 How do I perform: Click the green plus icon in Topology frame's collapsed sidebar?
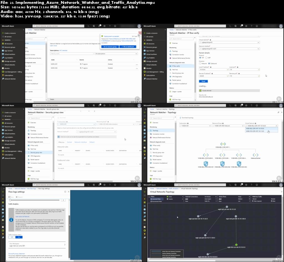pos(144,112)
